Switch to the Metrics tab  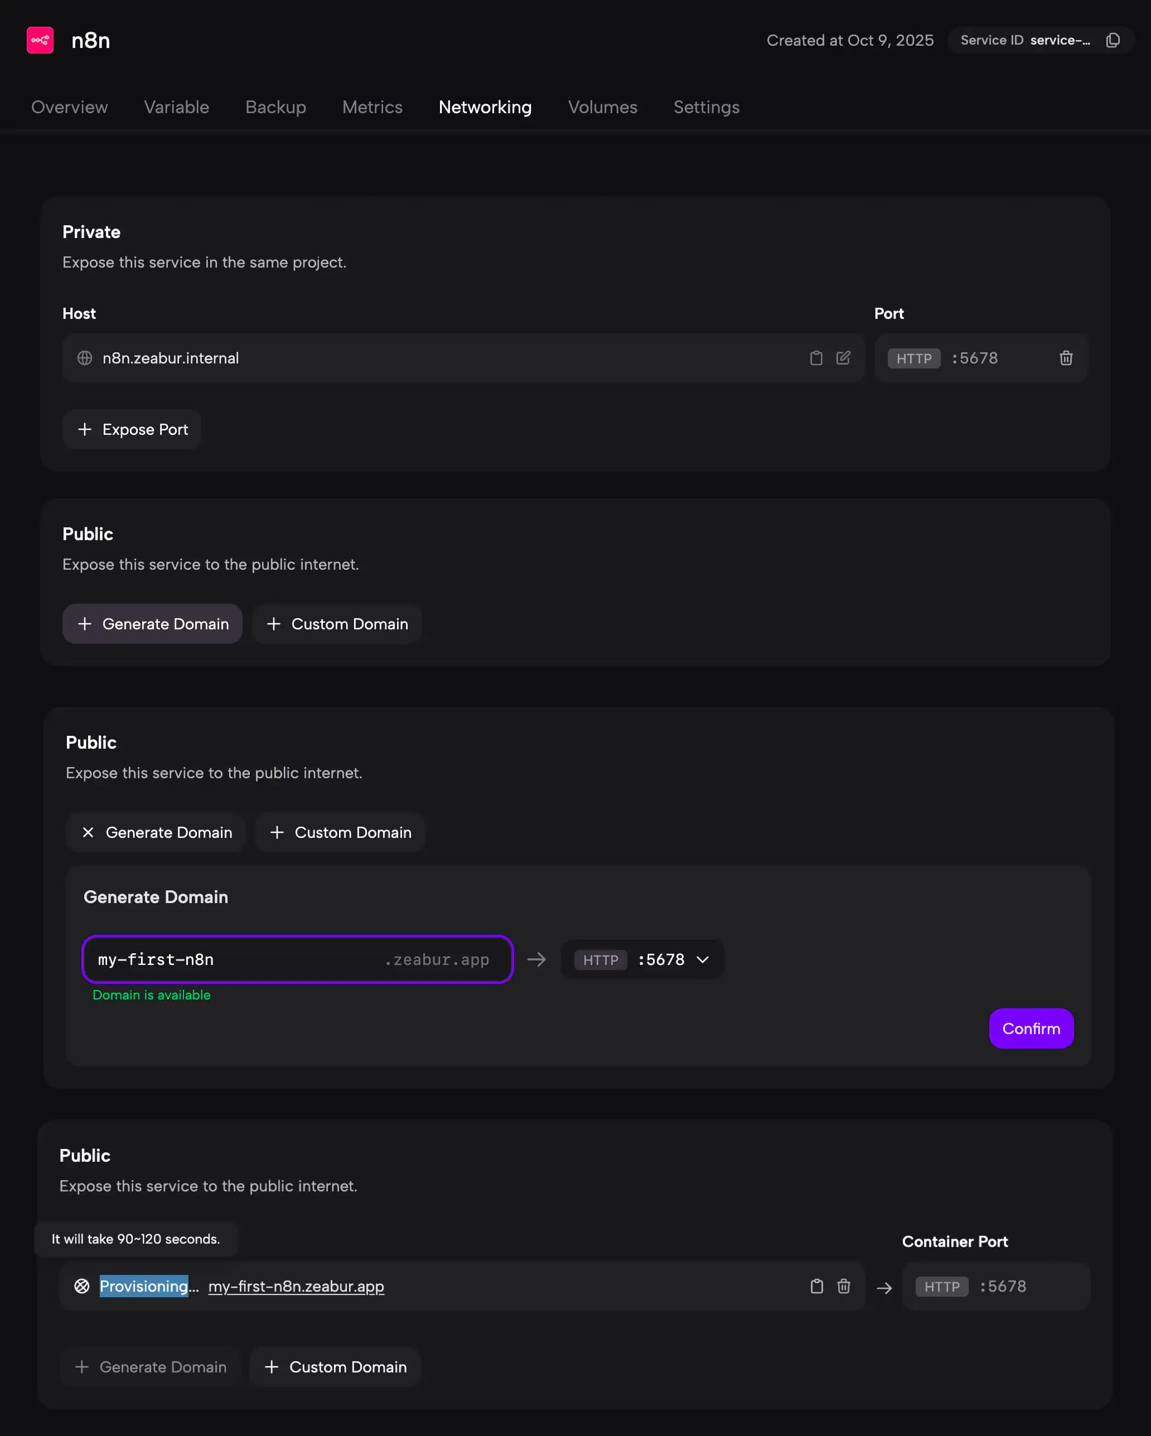pos(372,107)
